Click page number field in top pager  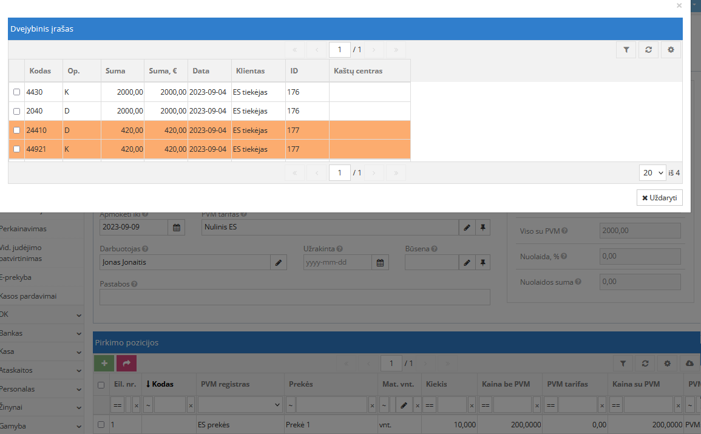[x=339, y=50]
